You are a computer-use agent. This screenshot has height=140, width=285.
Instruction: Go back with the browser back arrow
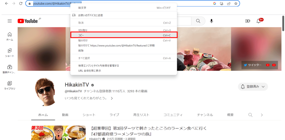[7, 3]
